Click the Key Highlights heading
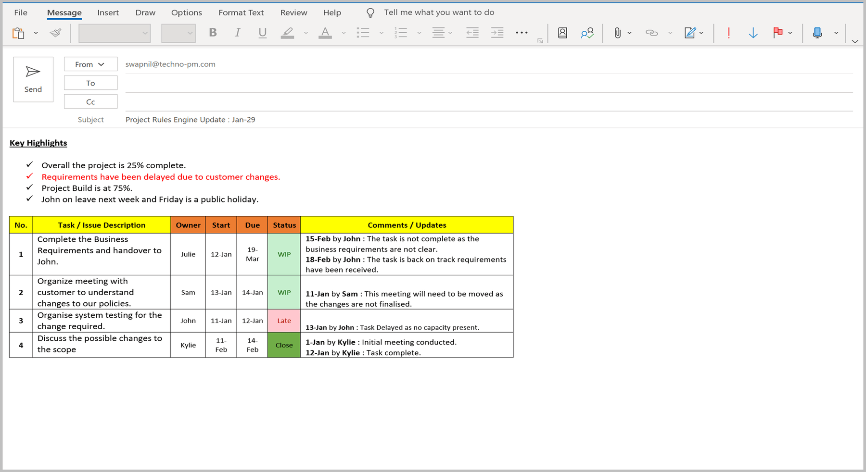Viewport: 866px width, 472px height. pos(38,143)
